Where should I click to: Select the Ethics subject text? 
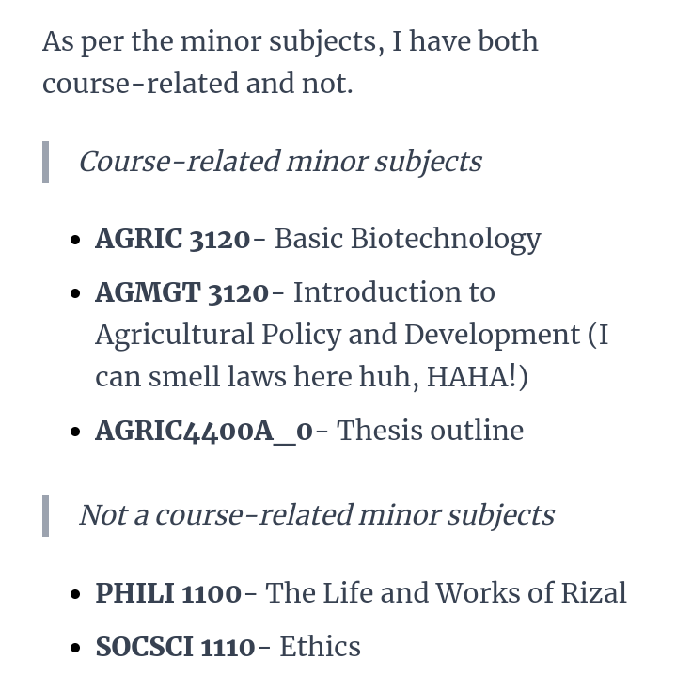pyautogui.click(x=320, y=647)
